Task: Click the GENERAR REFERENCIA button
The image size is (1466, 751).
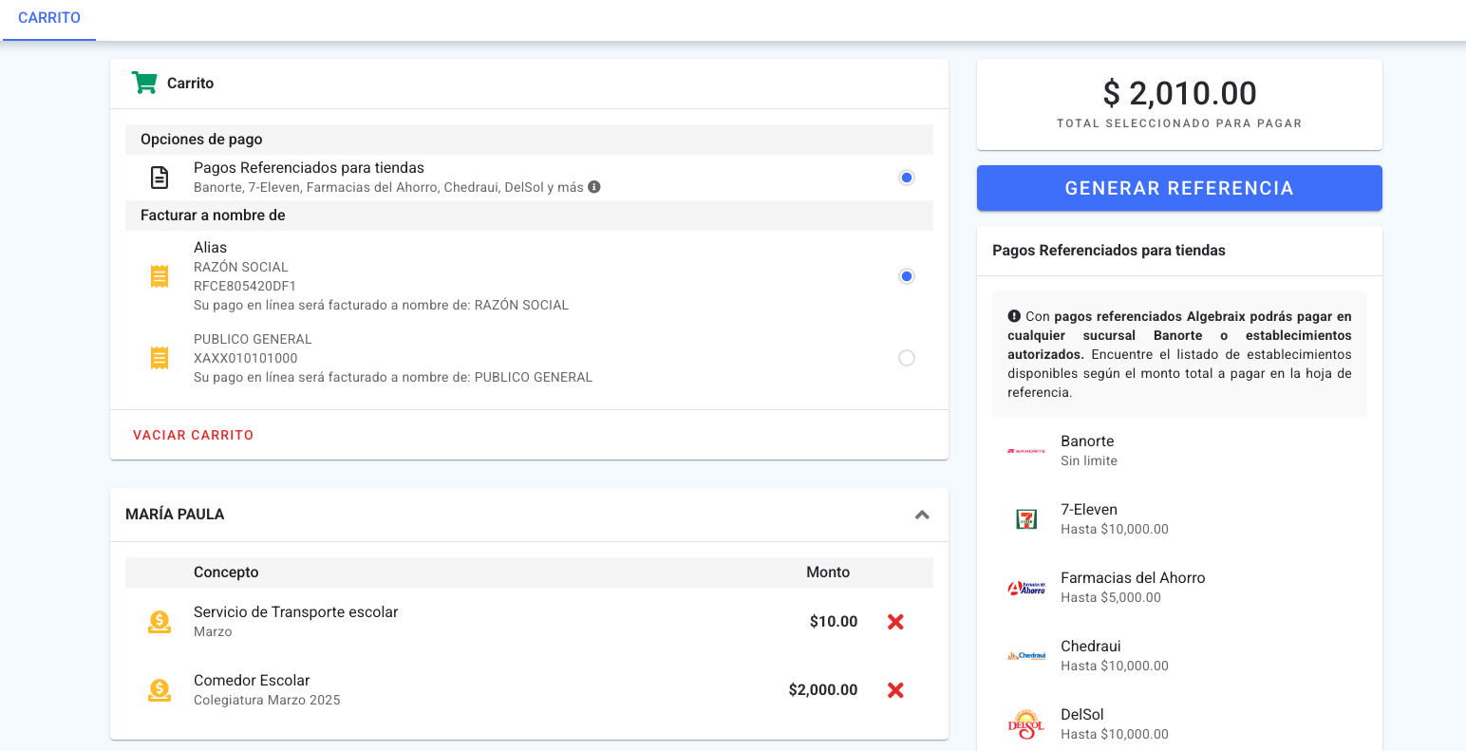Action: (1179, 188)
